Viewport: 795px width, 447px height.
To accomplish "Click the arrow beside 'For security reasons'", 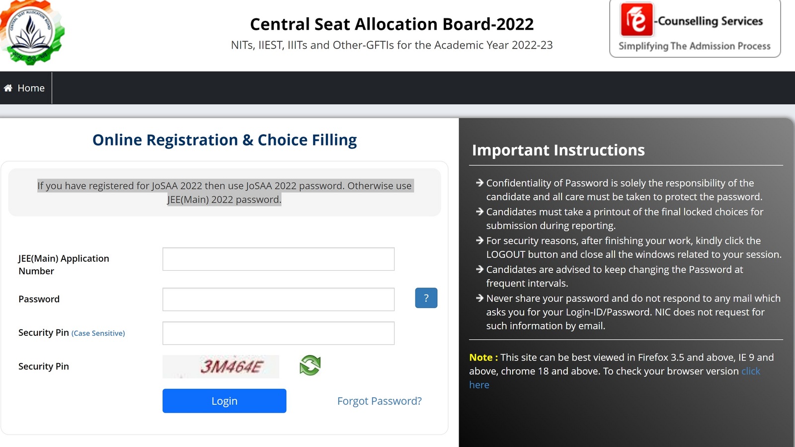I will [479, 240].
